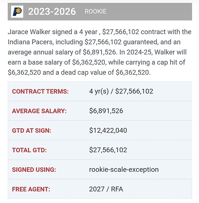Select the rookie-scale-exception text
Image resolution: width=199 pixels, height=203 pixels.
tap(124, 170)
